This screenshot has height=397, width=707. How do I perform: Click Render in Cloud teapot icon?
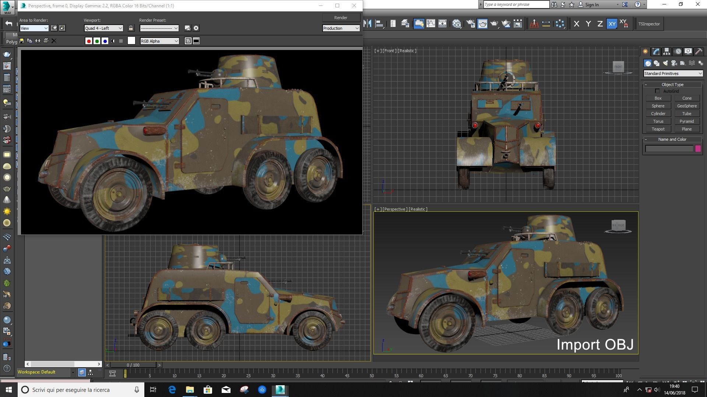pyautogui.click(x=506, y=24)
